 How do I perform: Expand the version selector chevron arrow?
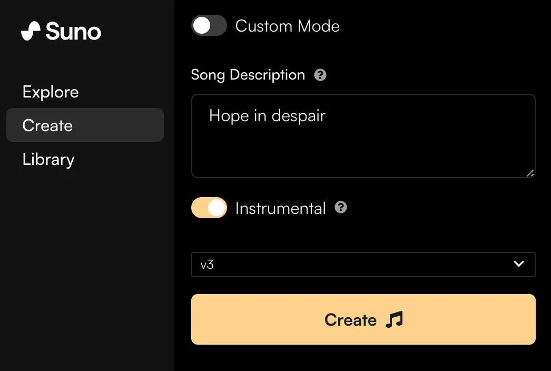[x=519, y=264]
